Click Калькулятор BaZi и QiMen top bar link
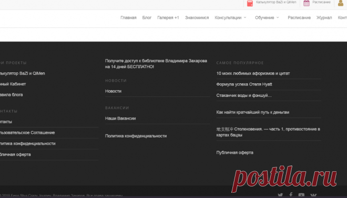Screen dimensions: 347x198 [x=276, y=2]
